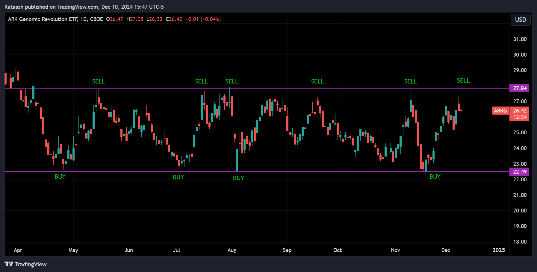Click the high value H27.05

pyautogui.click(x=134, y=19)
